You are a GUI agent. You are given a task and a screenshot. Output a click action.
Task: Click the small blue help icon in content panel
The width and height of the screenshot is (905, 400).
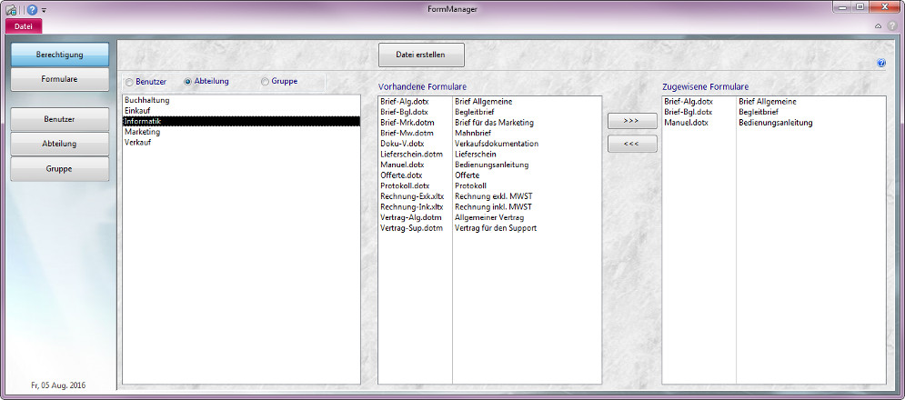tap(880, 64)
